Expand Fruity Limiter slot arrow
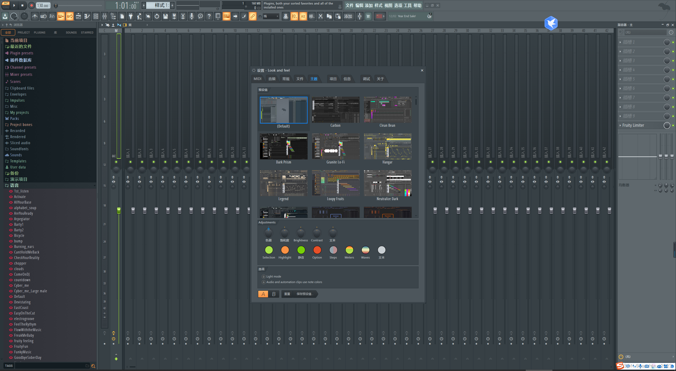 click(x=620, y=125)
